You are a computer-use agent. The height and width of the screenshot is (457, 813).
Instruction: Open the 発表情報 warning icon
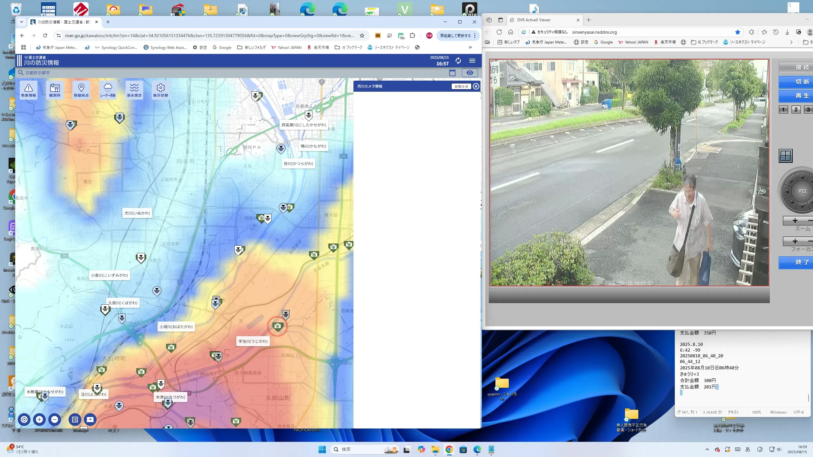click(29, 90)
